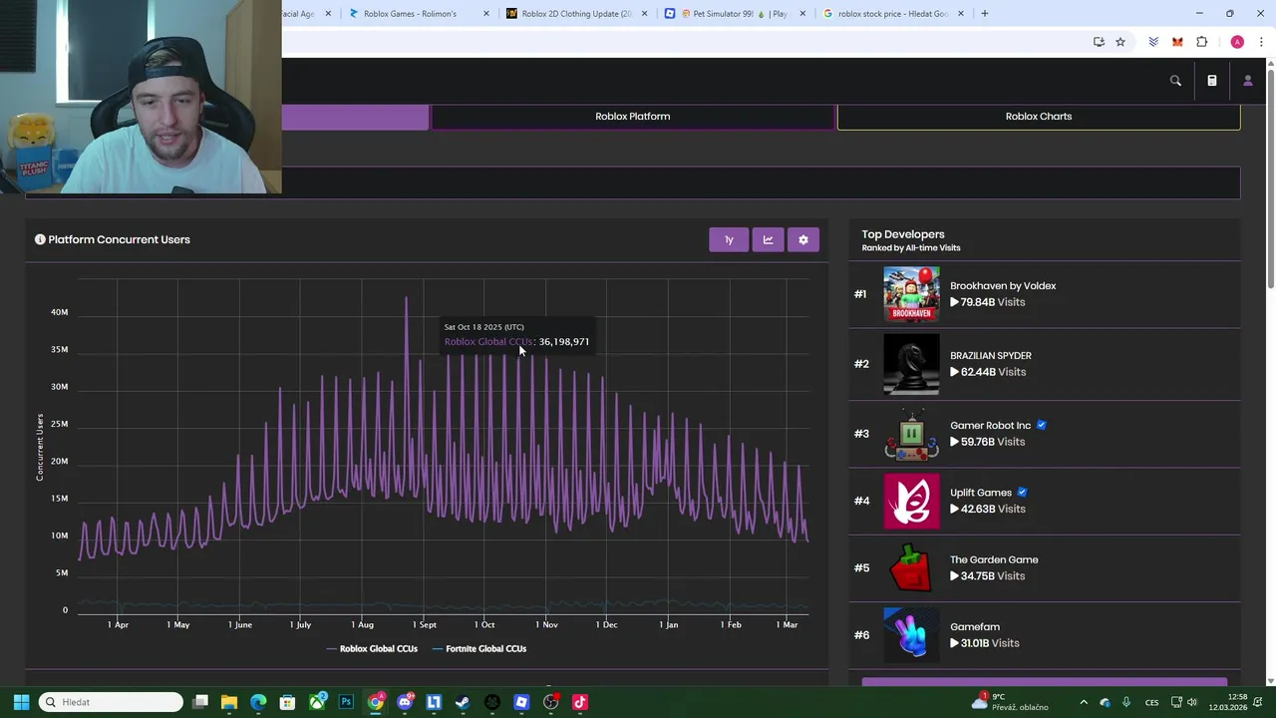Open the Chrome three-dot menu
1276x718 pixels.
(1262, 42)
